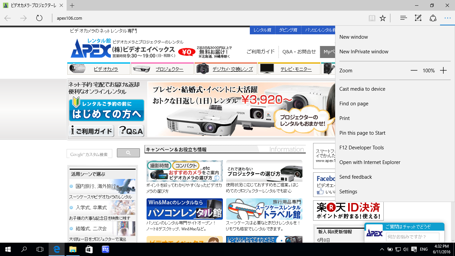This screenshot has height=256, width=455.
Task: Open File Explorer from taskbar
Action: [73, 249]
